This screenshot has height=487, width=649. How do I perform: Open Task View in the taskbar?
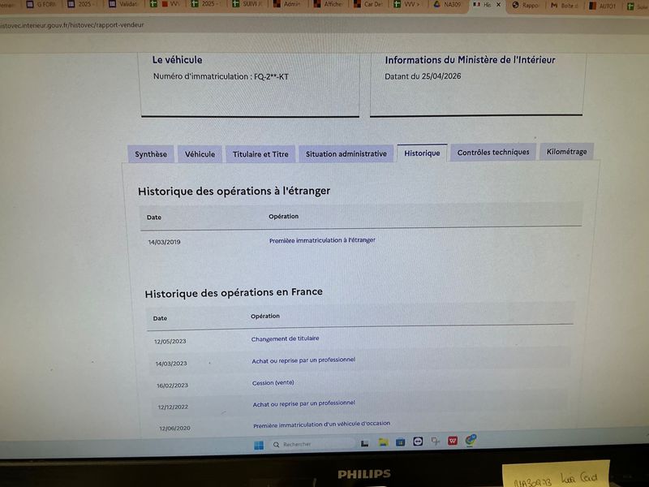[x=364, y=443]
